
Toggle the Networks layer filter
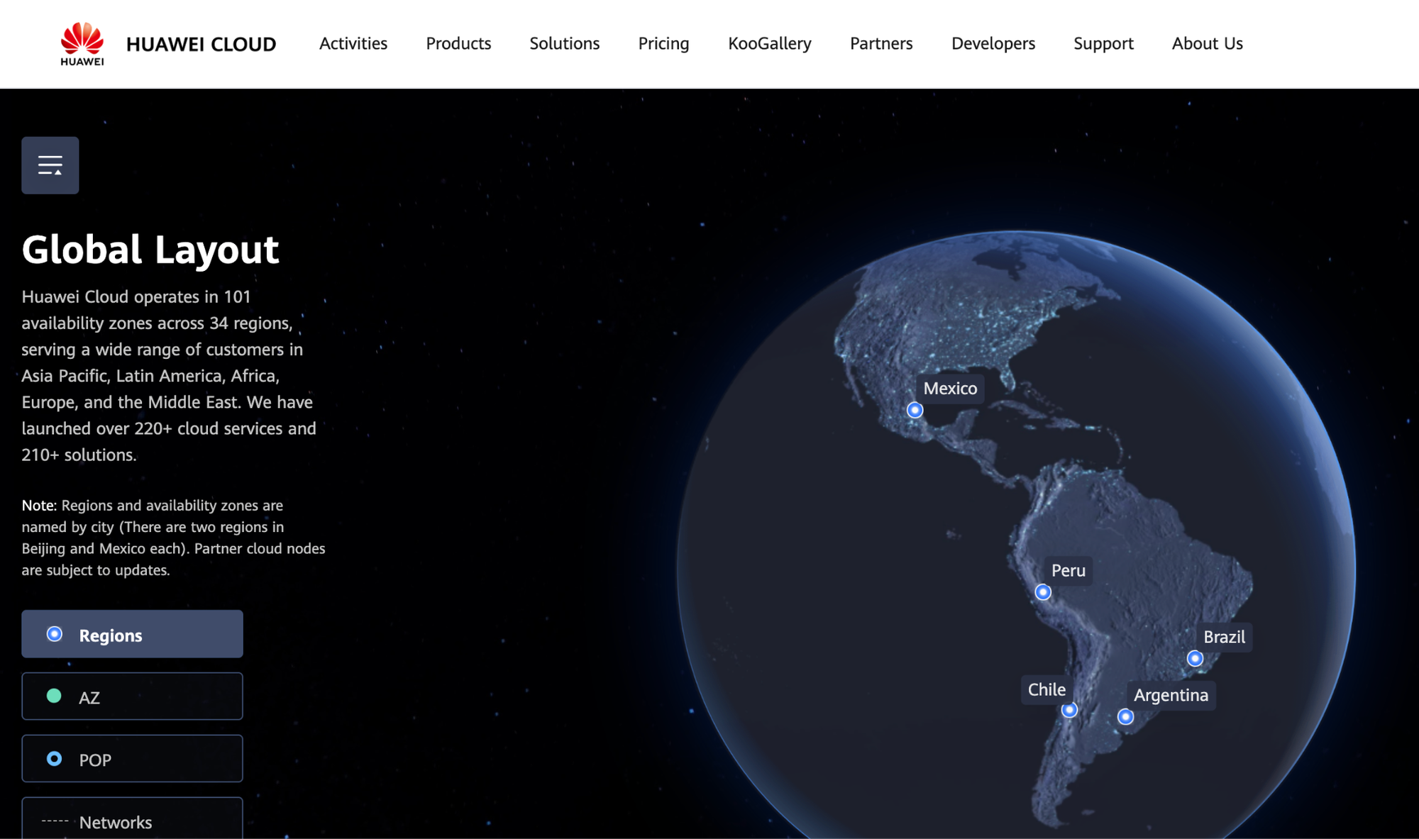coord(132,821)
